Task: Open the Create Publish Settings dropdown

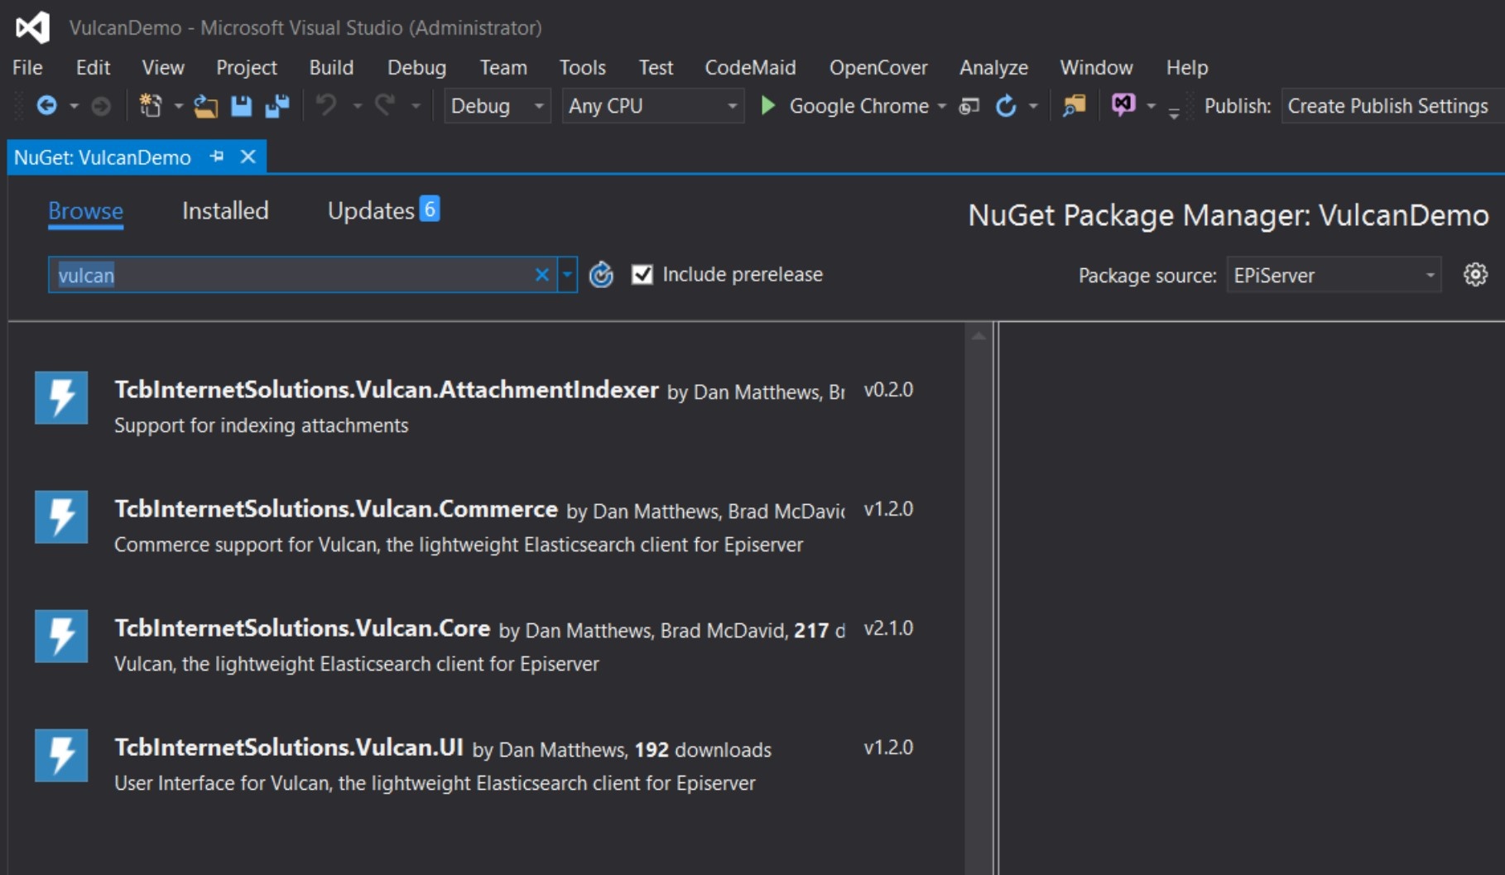Action: (x=1392, y=106)
